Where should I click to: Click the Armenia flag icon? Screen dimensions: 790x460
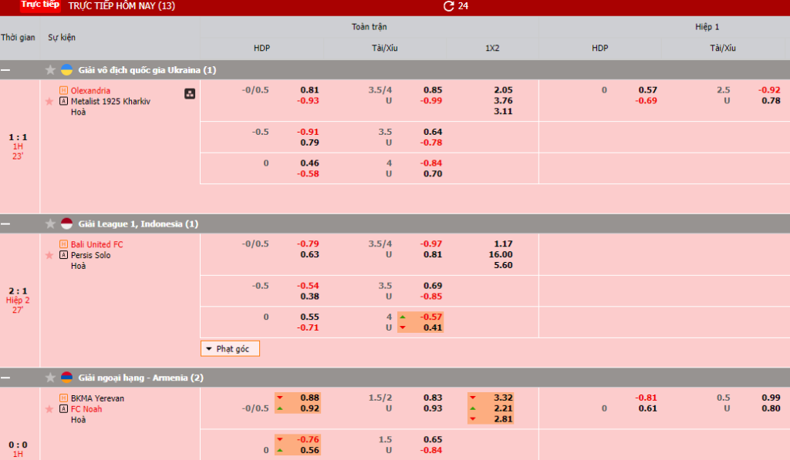point(67,378)
